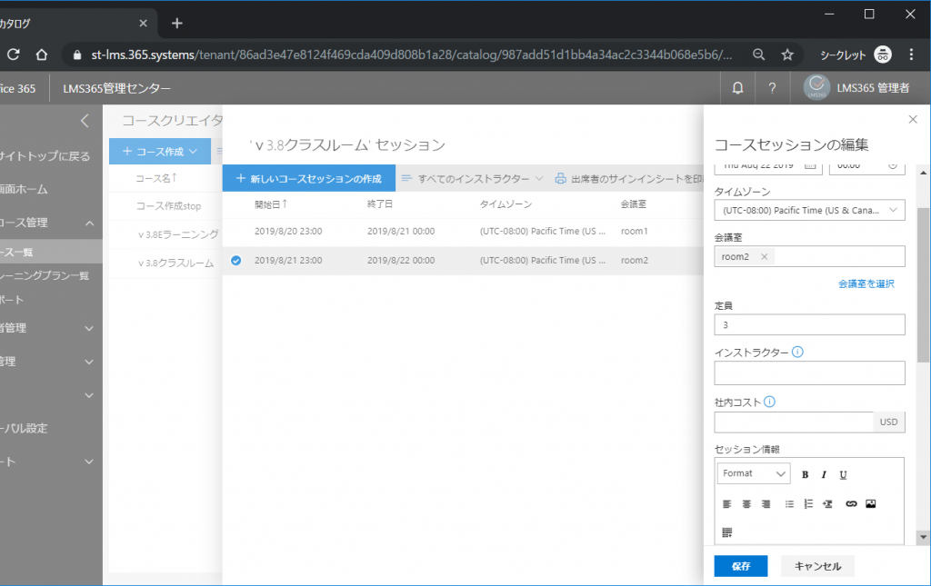Click the insert image icon in editor
Image resolution: width=931 pixels, height=586 pixels.
click(870, 503)
